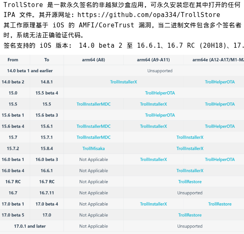Screen dimensions: 244x234
Task: Click 'Not Applicable' in 17.0 beta 5 row
Action: click(93, 215)
